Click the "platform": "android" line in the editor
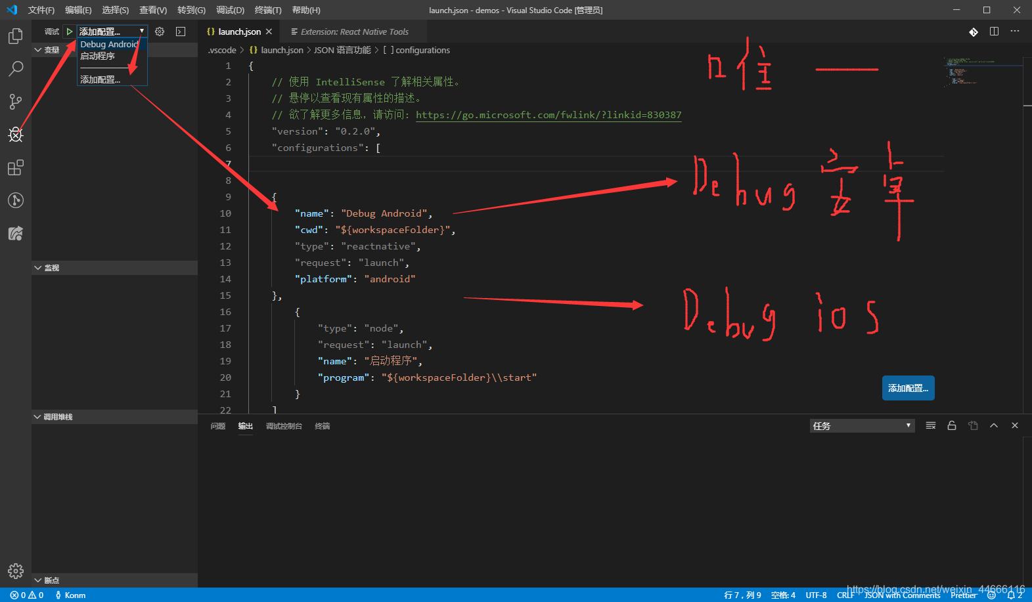This screenshot has width=1032, height=602. click(355, 279)
